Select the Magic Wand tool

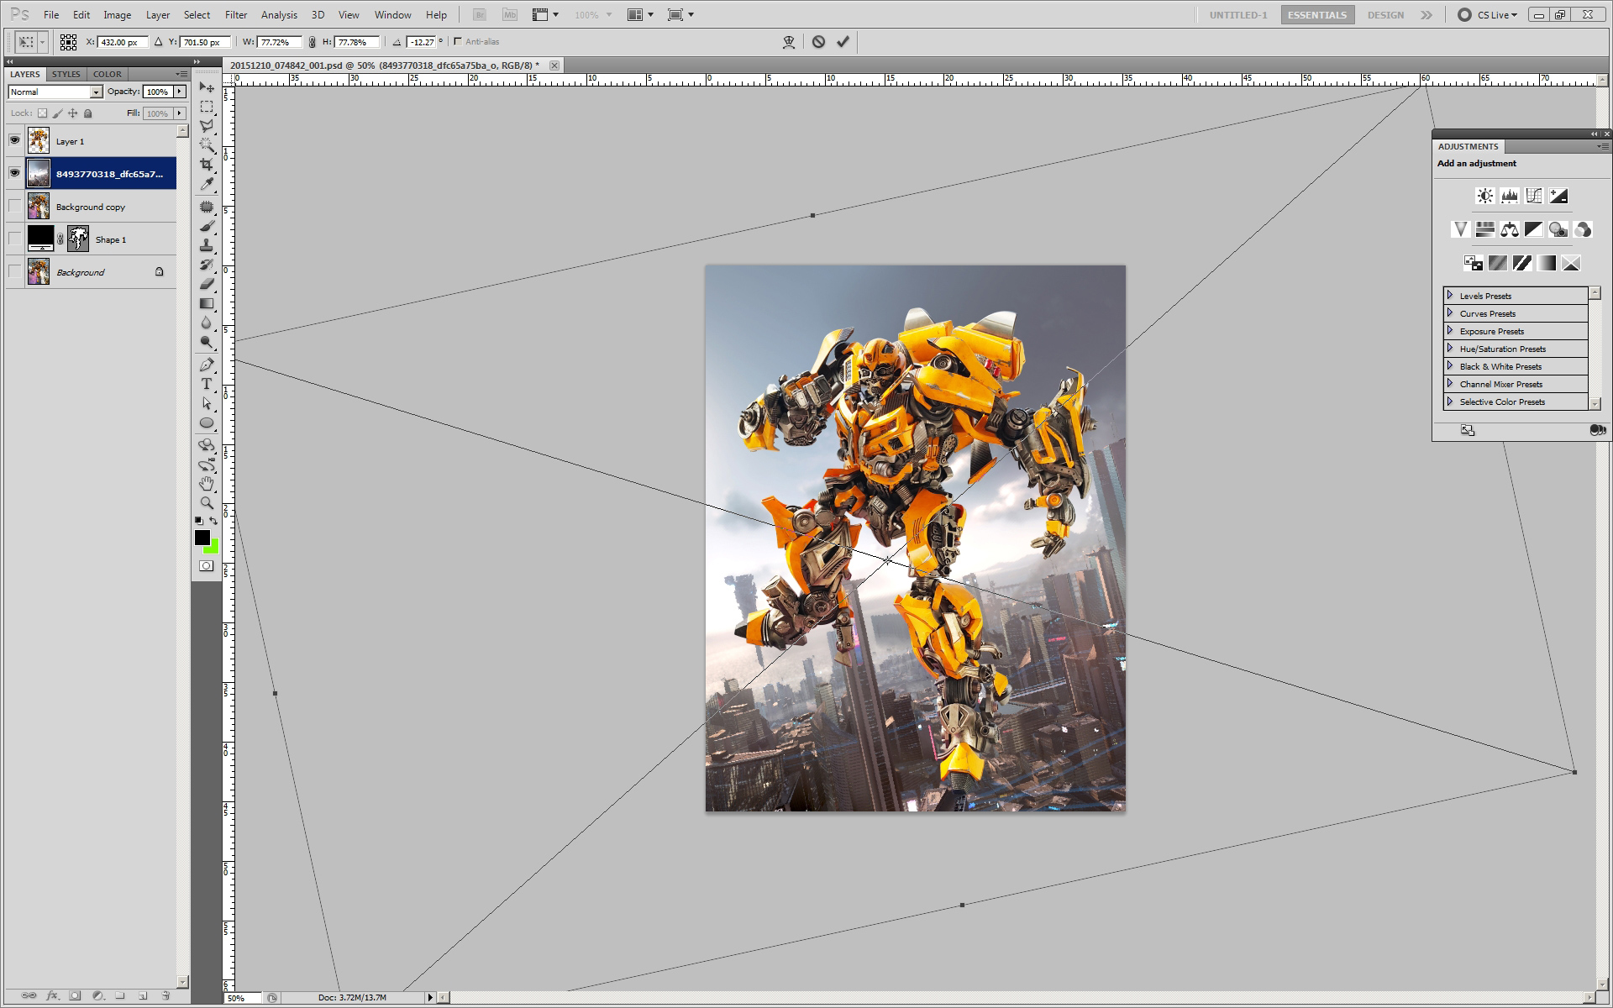[x=207, y=145]
